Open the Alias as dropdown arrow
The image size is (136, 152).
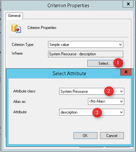tap(121, 102)
